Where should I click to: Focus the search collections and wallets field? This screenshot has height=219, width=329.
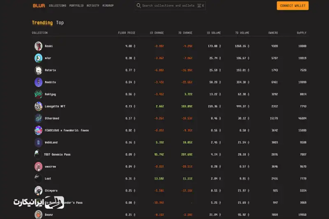[170, 6]
